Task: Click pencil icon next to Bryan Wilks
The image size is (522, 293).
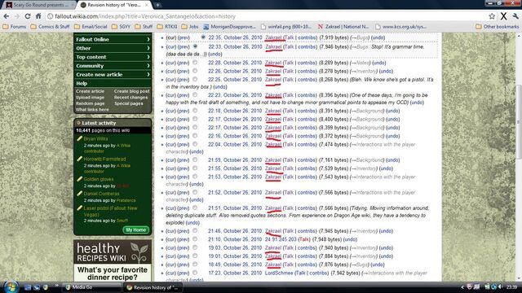Action: coord(79,138)
